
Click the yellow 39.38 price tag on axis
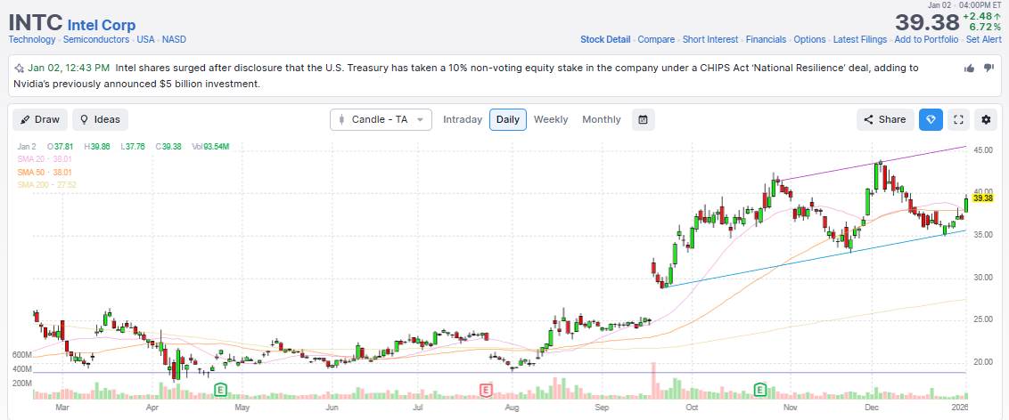[984, 198]
